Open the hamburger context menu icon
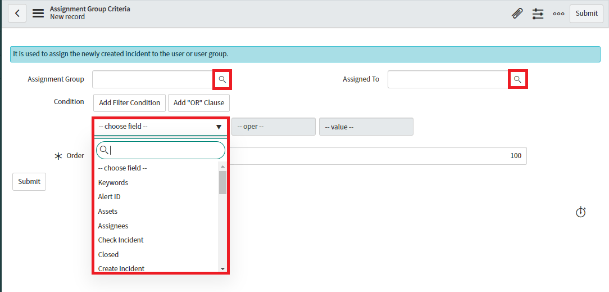This screenshot has width=609, height=292. click(38, 14)
